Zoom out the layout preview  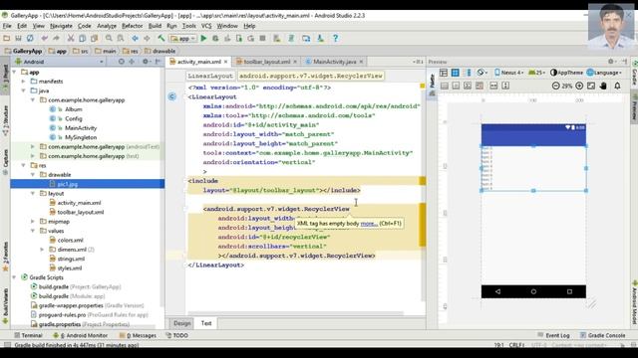coord(556,86)
